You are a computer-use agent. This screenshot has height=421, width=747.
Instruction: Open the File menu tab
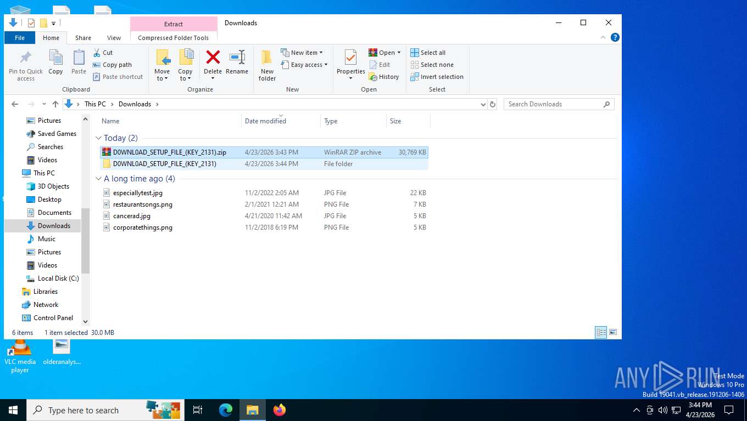coord(20,38)
